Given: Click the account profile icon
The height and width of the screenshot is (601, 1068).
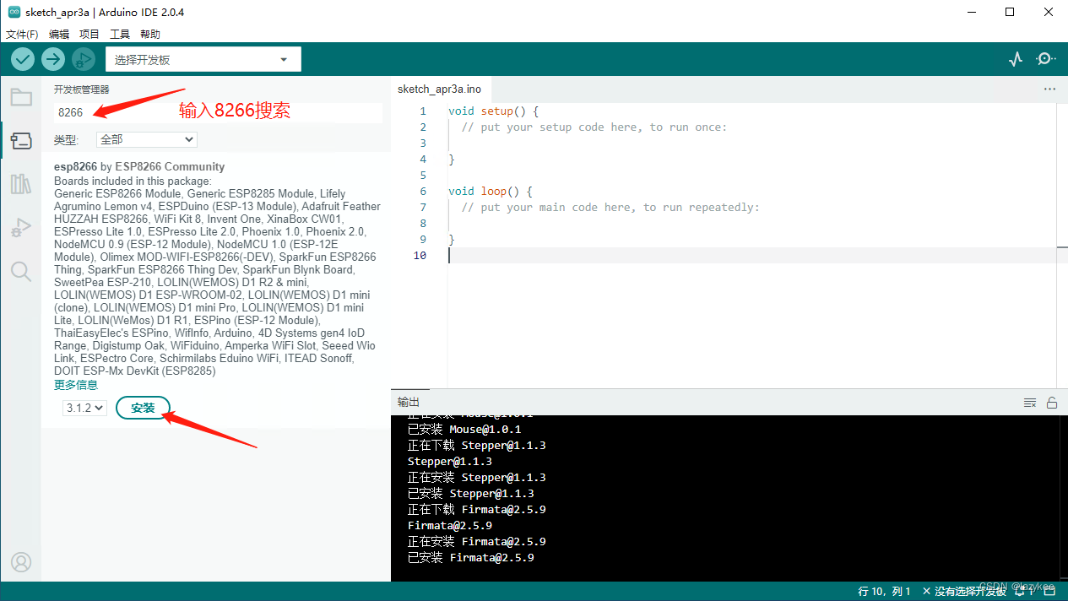Looking at the screenshot, I should coord(20,561).
